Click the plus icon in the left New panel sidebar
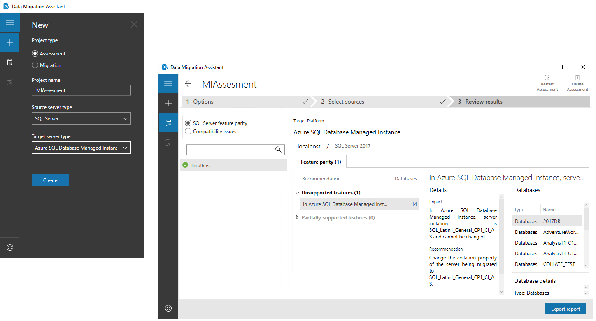The image size is (596, 321). 10,42
